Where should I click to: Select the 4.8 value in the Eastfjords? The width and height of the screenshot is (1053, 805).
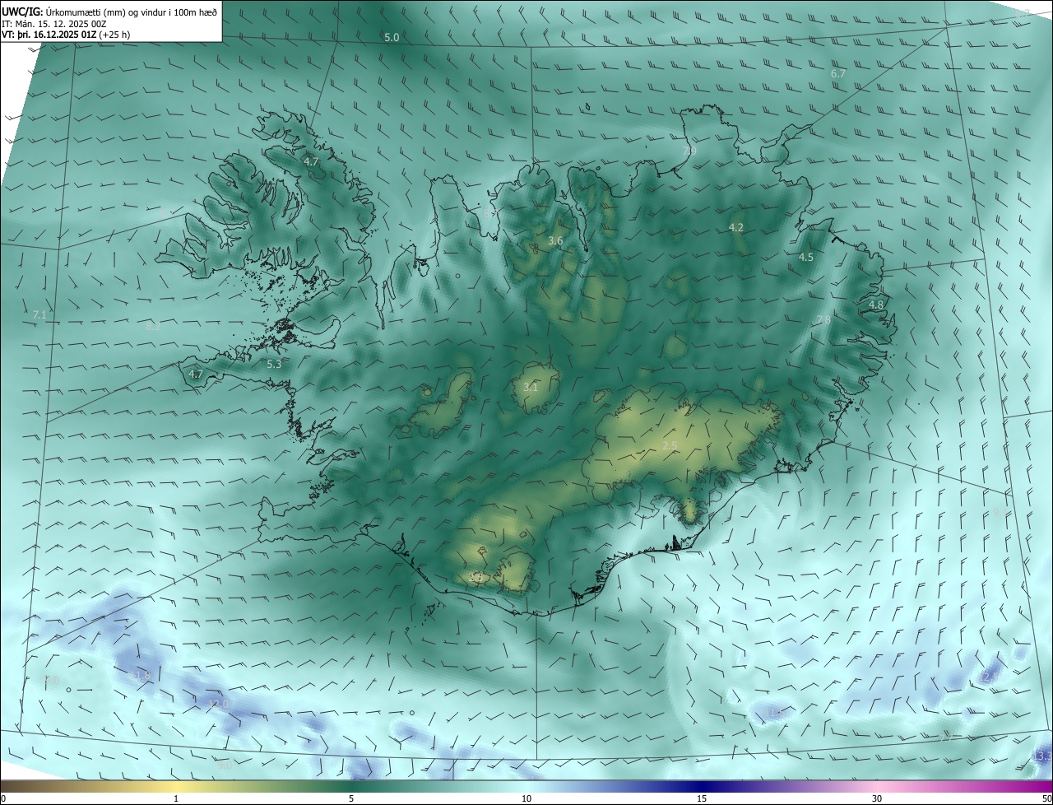tap(876, 305)
